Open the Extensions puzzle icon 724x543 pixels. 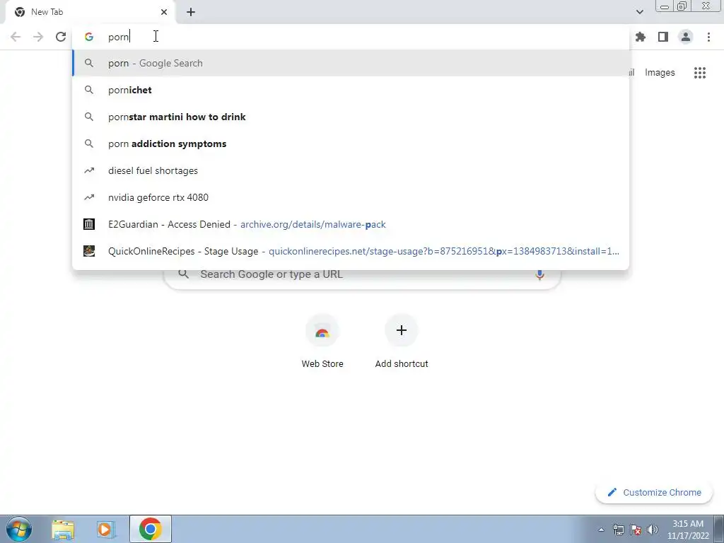641,37
